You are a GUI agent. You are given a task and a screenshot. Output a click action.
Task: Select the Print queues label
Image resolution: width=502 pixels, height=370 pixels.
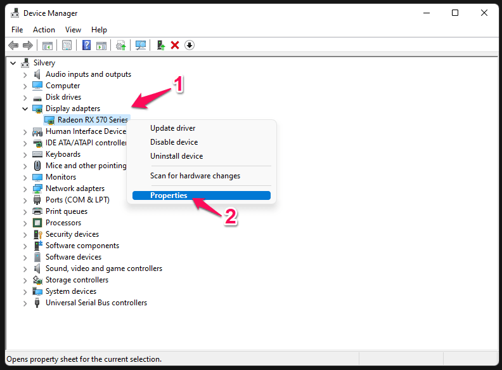67,211
